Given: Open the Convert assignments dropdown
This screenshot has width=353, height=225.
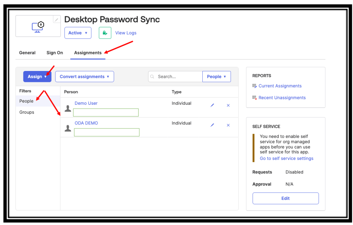Looking at the screenshot, I should point(84,76).
